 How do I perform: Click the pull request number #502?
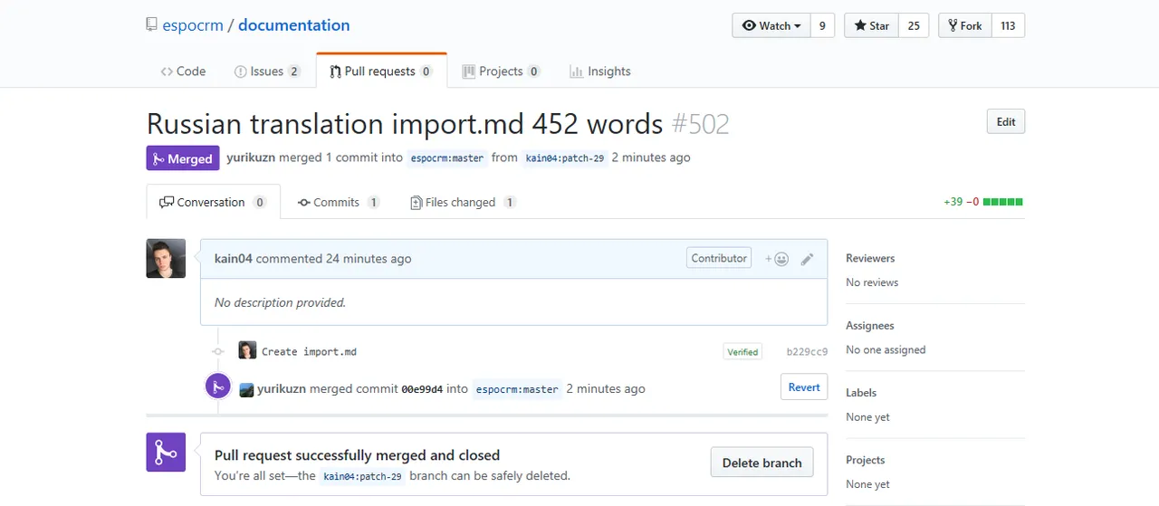click(700, 124)
